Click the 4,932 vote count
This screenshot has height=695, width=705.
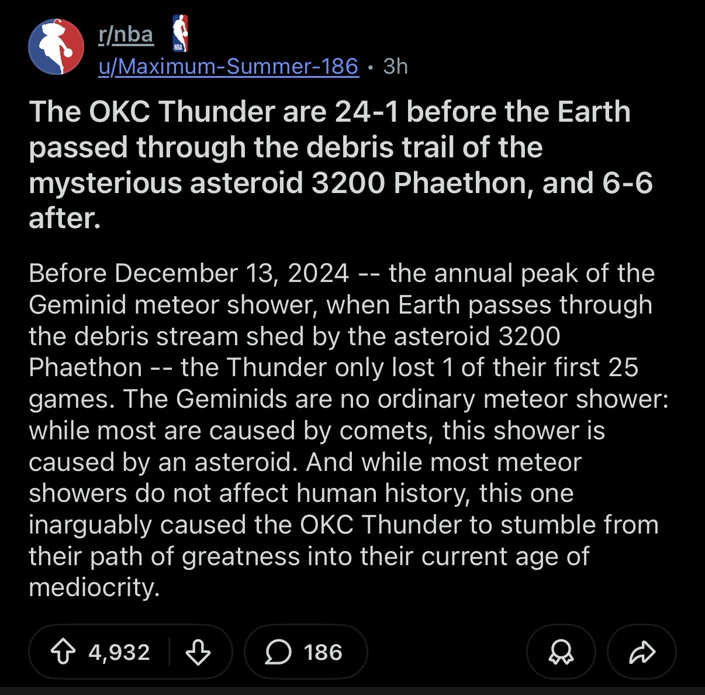119,652
